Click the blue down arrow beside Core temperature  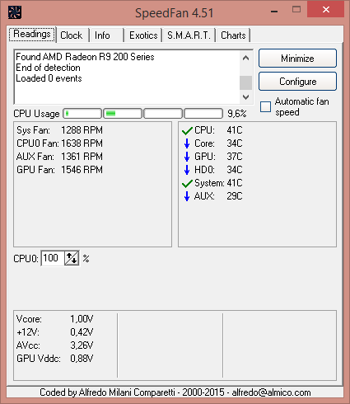click(x=187, y=143)
